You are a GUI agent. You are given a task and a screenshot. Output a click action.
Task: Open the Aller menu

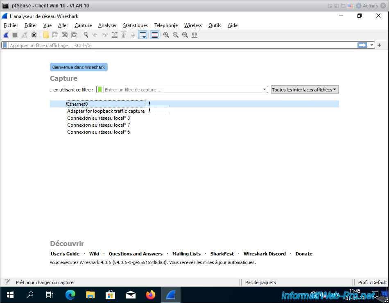click(x=63, y=25)
